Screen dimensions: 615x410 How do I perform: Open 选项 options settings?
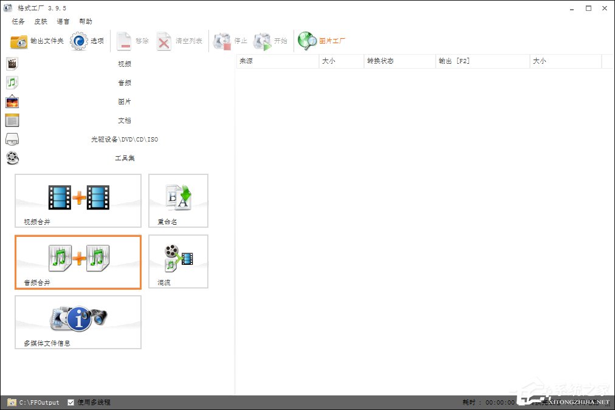click(87, 41)
